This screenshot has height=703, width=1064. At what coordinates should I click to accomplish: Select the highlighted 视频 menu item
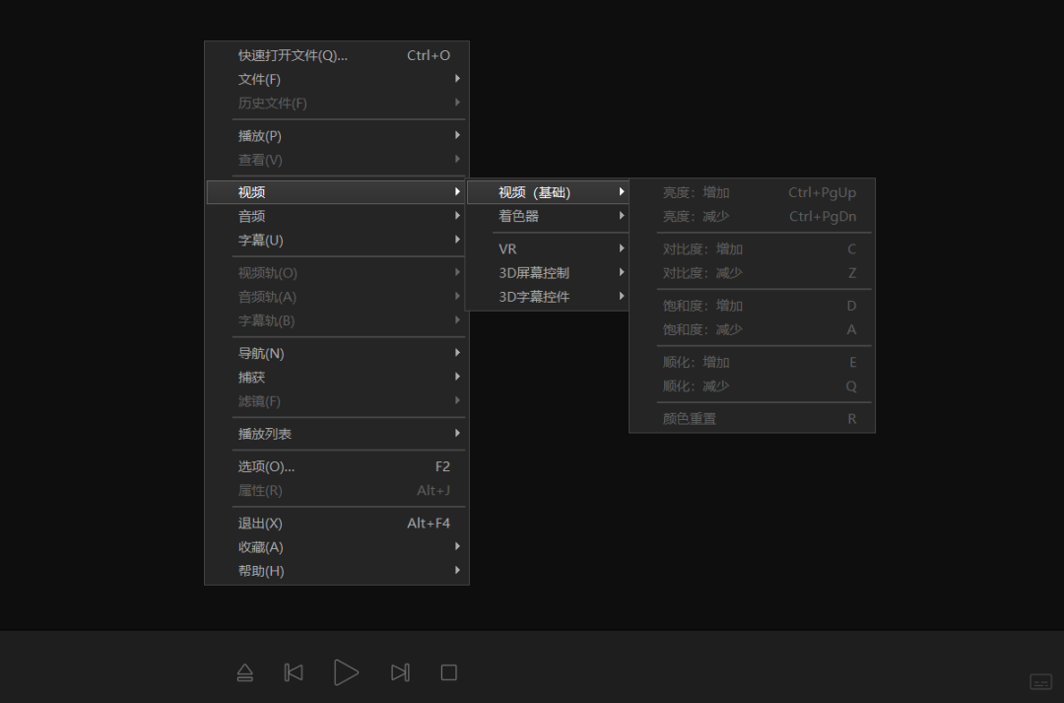[x=337, y=192]
